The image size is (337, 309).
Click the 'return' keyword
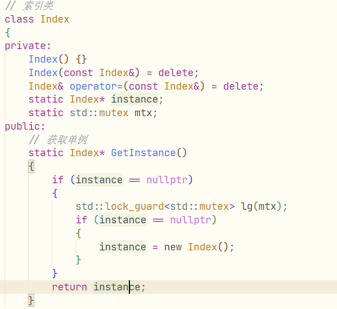[x=69, y=287]
